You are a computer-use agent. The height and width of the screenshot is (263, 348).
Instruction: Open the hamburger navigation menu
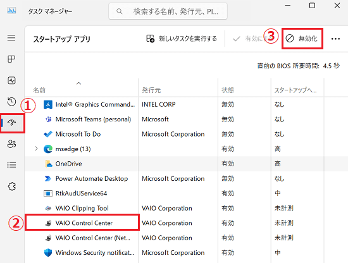coord(11,38)
